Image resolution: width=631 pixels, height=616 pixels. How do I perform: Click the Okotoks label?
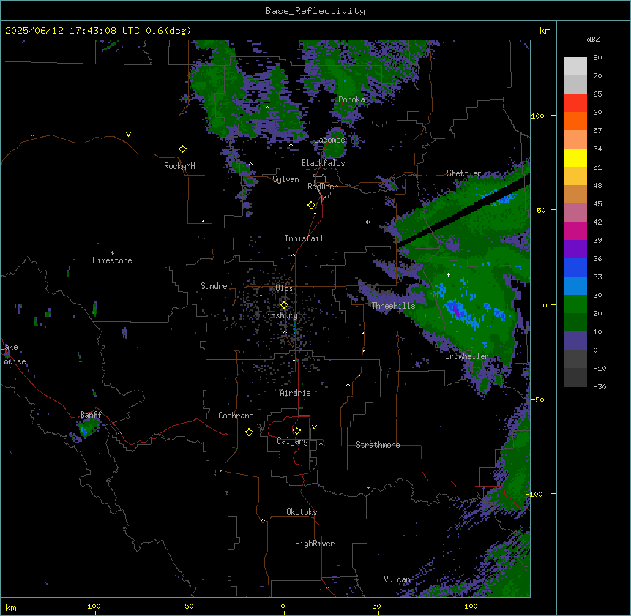tap(302, 512)
